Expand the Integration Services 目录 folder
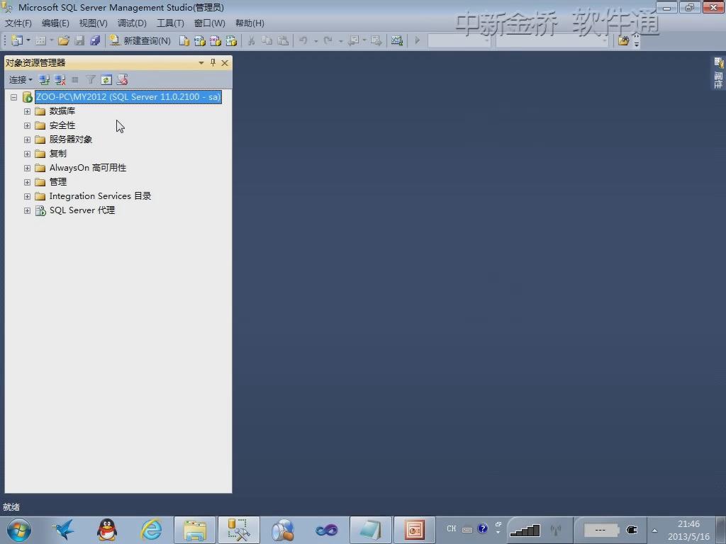This screenshot has height=544, width=726. pos(28,197)
